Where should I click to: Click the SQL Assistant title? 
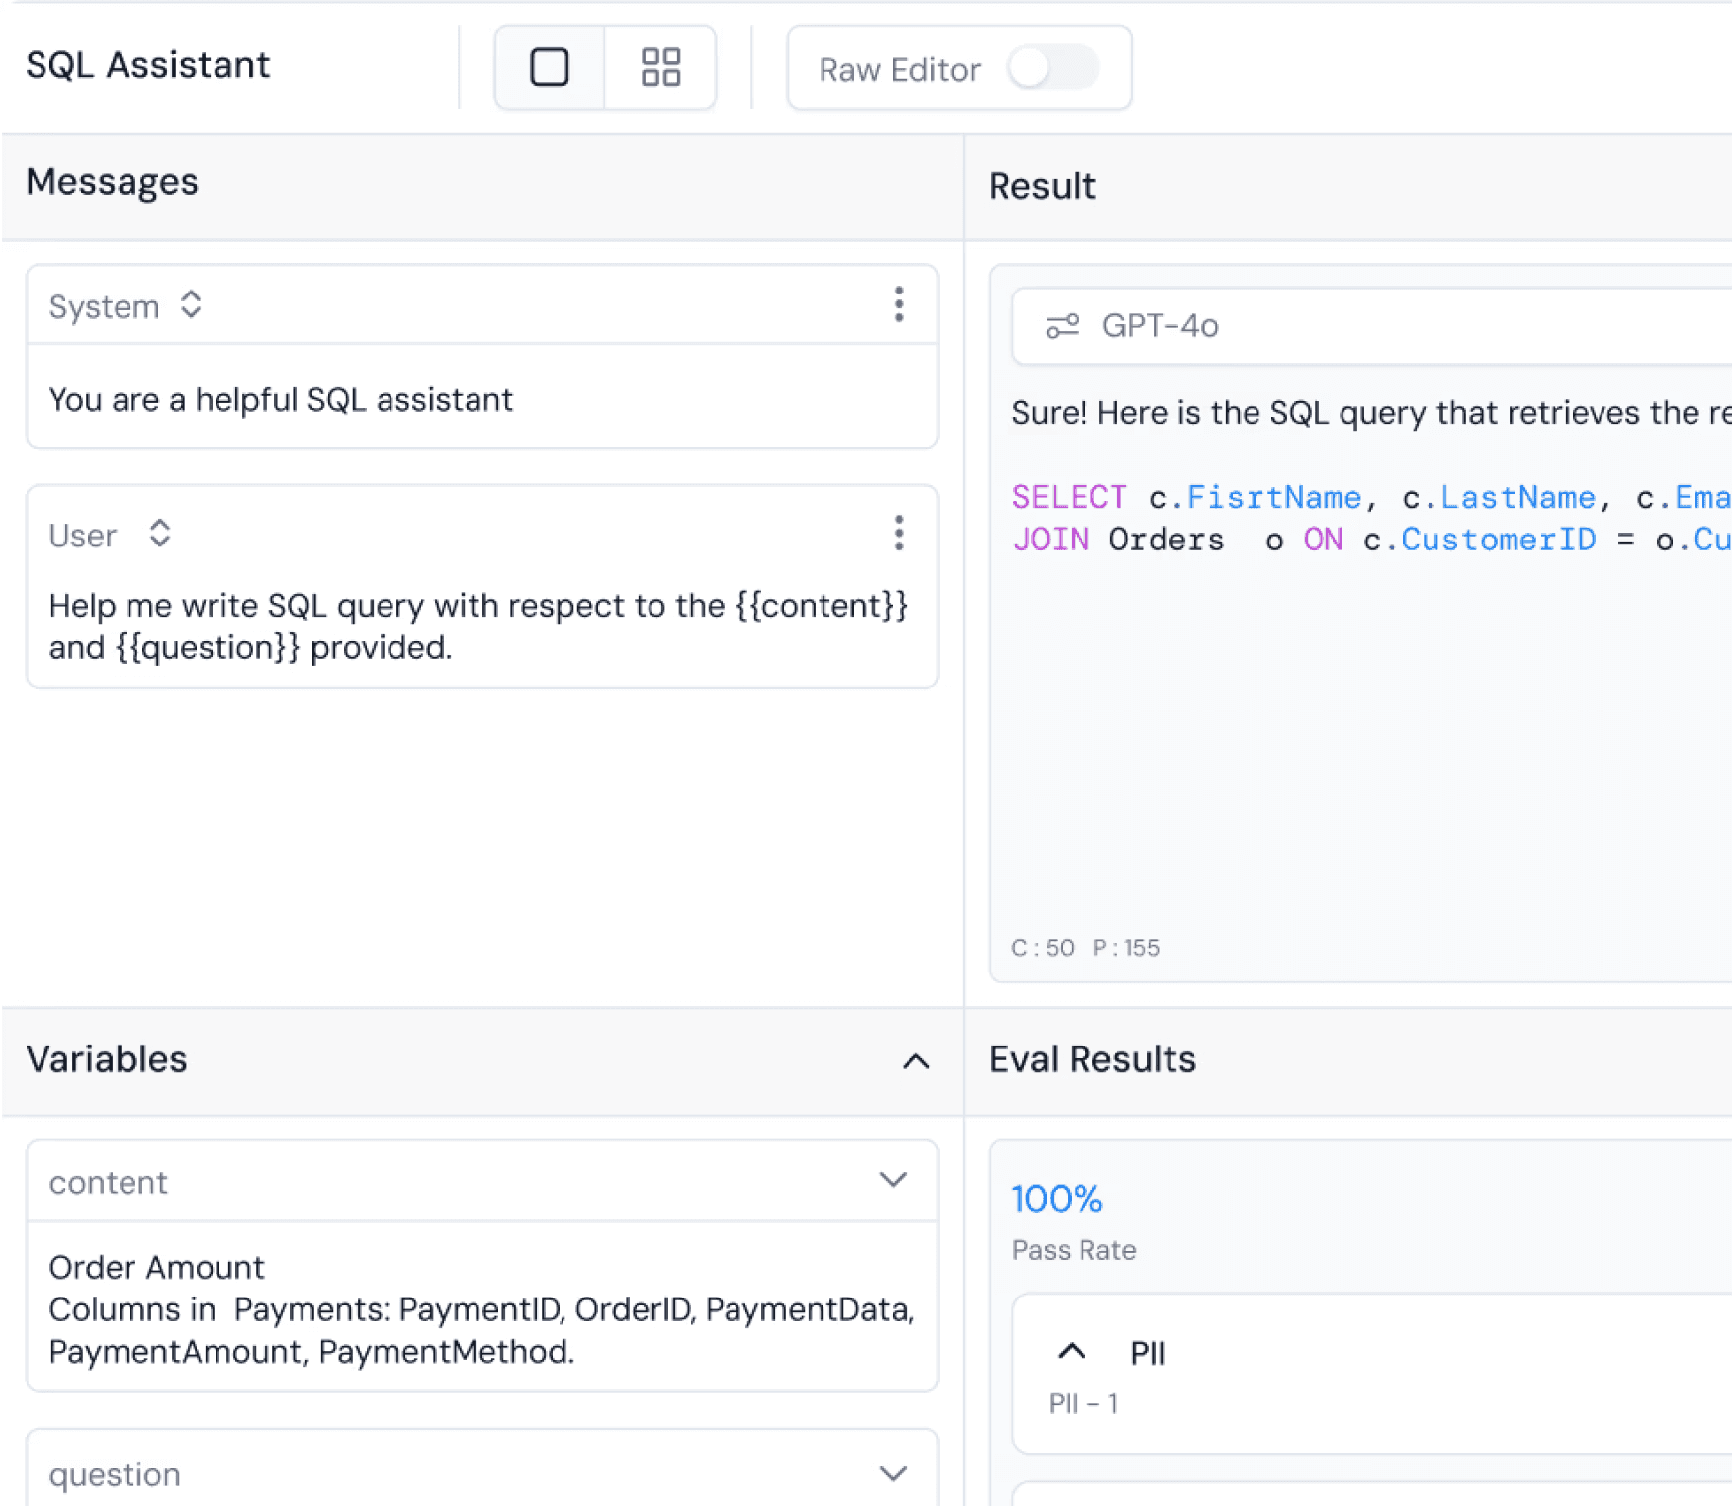(x=148, y=65)
